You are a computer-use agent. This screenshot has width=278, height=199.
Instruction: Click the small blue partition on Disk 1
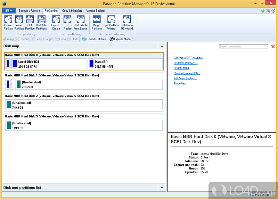click(x=8, y=84)
